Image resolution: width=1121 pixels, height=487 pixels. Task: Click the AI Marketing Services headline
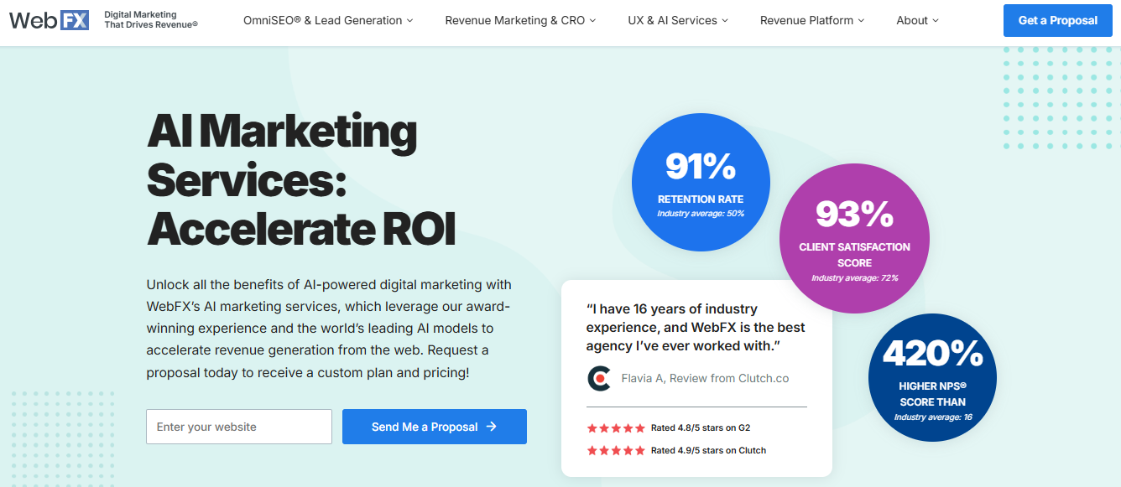click(x=301, y=180)
